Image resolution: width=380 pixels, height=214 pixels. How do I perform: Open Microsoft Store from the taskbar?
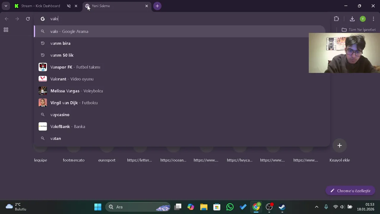[217, 207]
